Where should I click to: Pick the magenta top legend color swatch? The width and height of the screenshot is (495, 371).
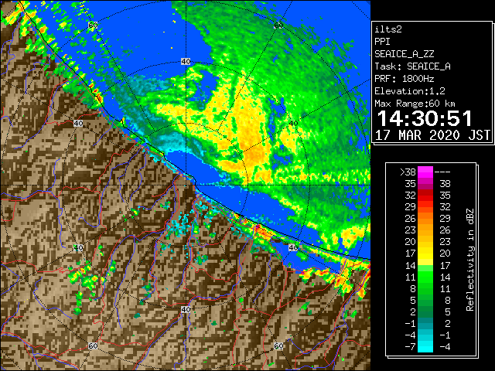point(425,172)
